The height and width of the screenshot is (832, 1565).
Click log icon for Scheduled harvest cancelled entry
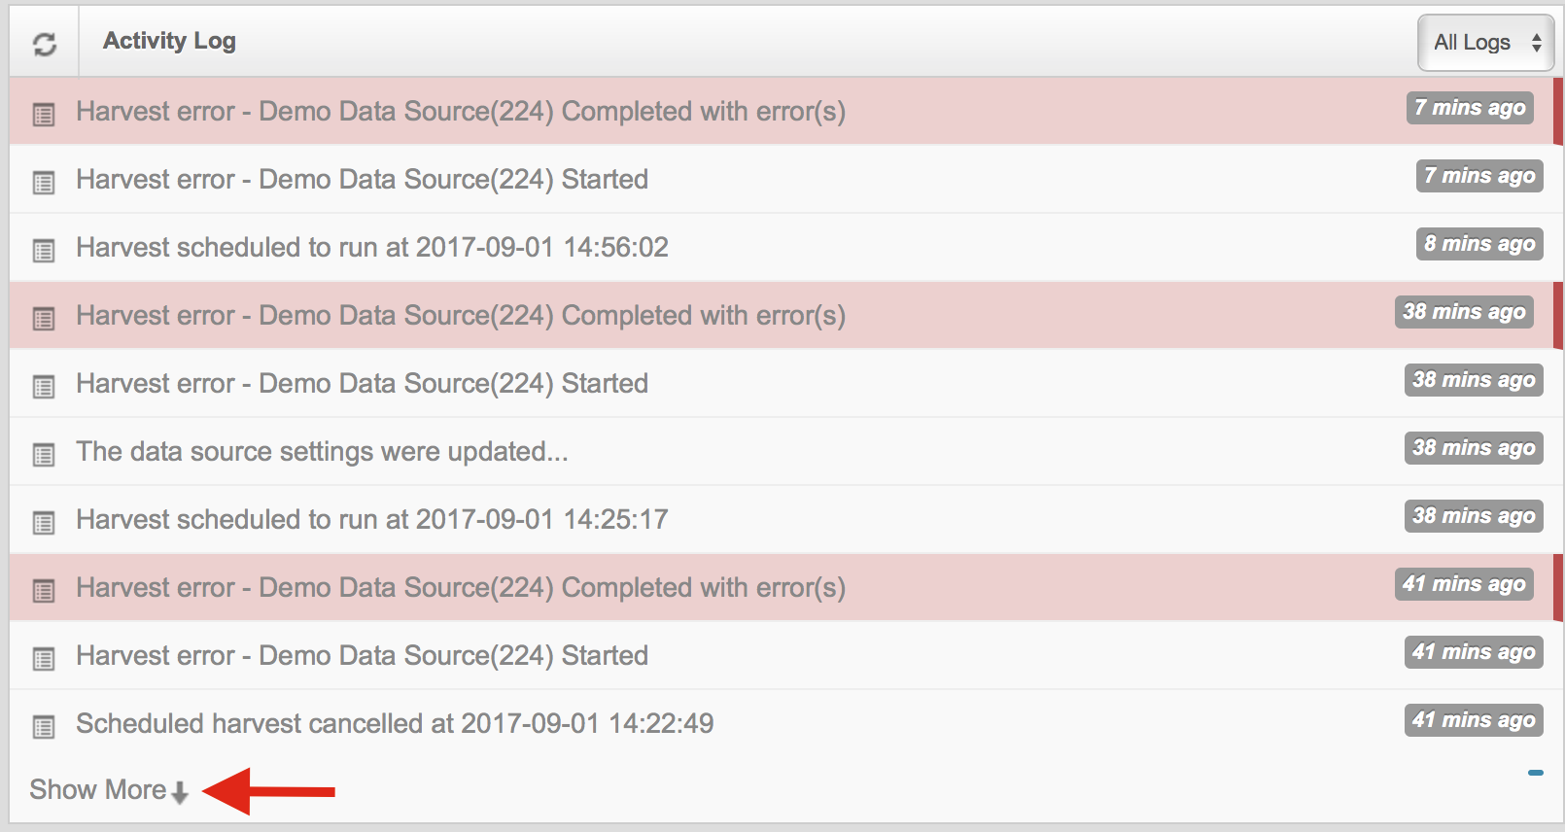[44, 727]
